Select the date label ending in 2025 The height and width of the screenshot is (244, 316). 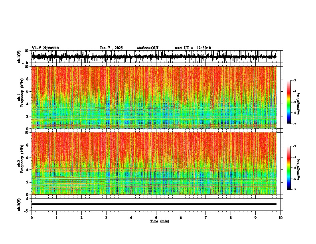[111, 48]
